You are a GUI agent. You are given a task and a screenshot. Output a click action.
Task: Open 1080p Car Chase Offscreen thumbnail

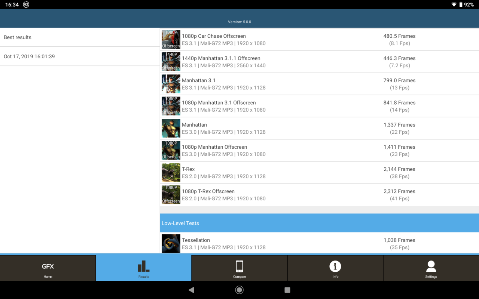(x=171, y=40)
